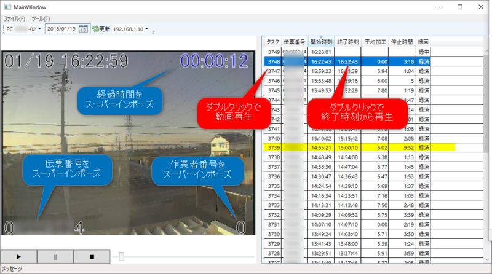Sort by タスク column header
Viewport: 492px width, 274px height.
pos(272,42)
